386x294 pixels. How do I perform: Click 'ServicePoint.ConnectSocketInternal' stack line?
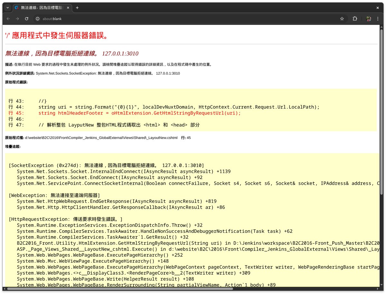click(198, 183)
